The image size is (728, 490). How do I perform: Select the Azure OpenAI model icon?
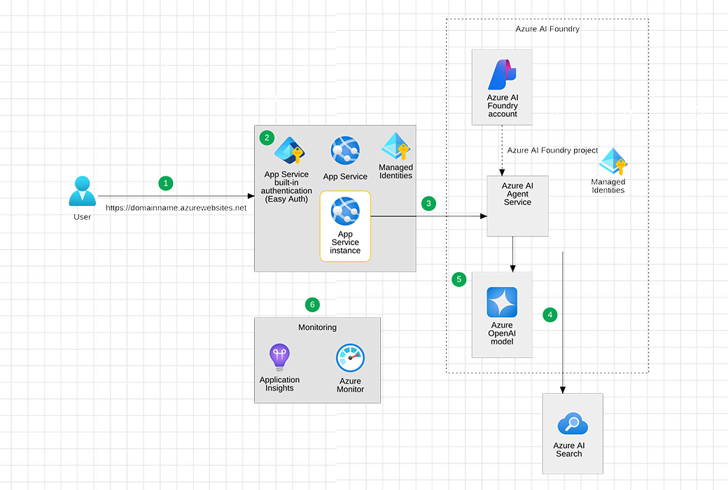click(x=502, y=302)
